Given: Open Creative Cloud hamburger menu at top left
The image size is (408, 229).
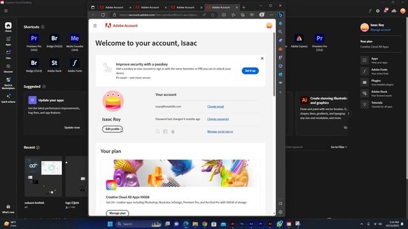Looking at the screenshot, I should pos(6,11).
